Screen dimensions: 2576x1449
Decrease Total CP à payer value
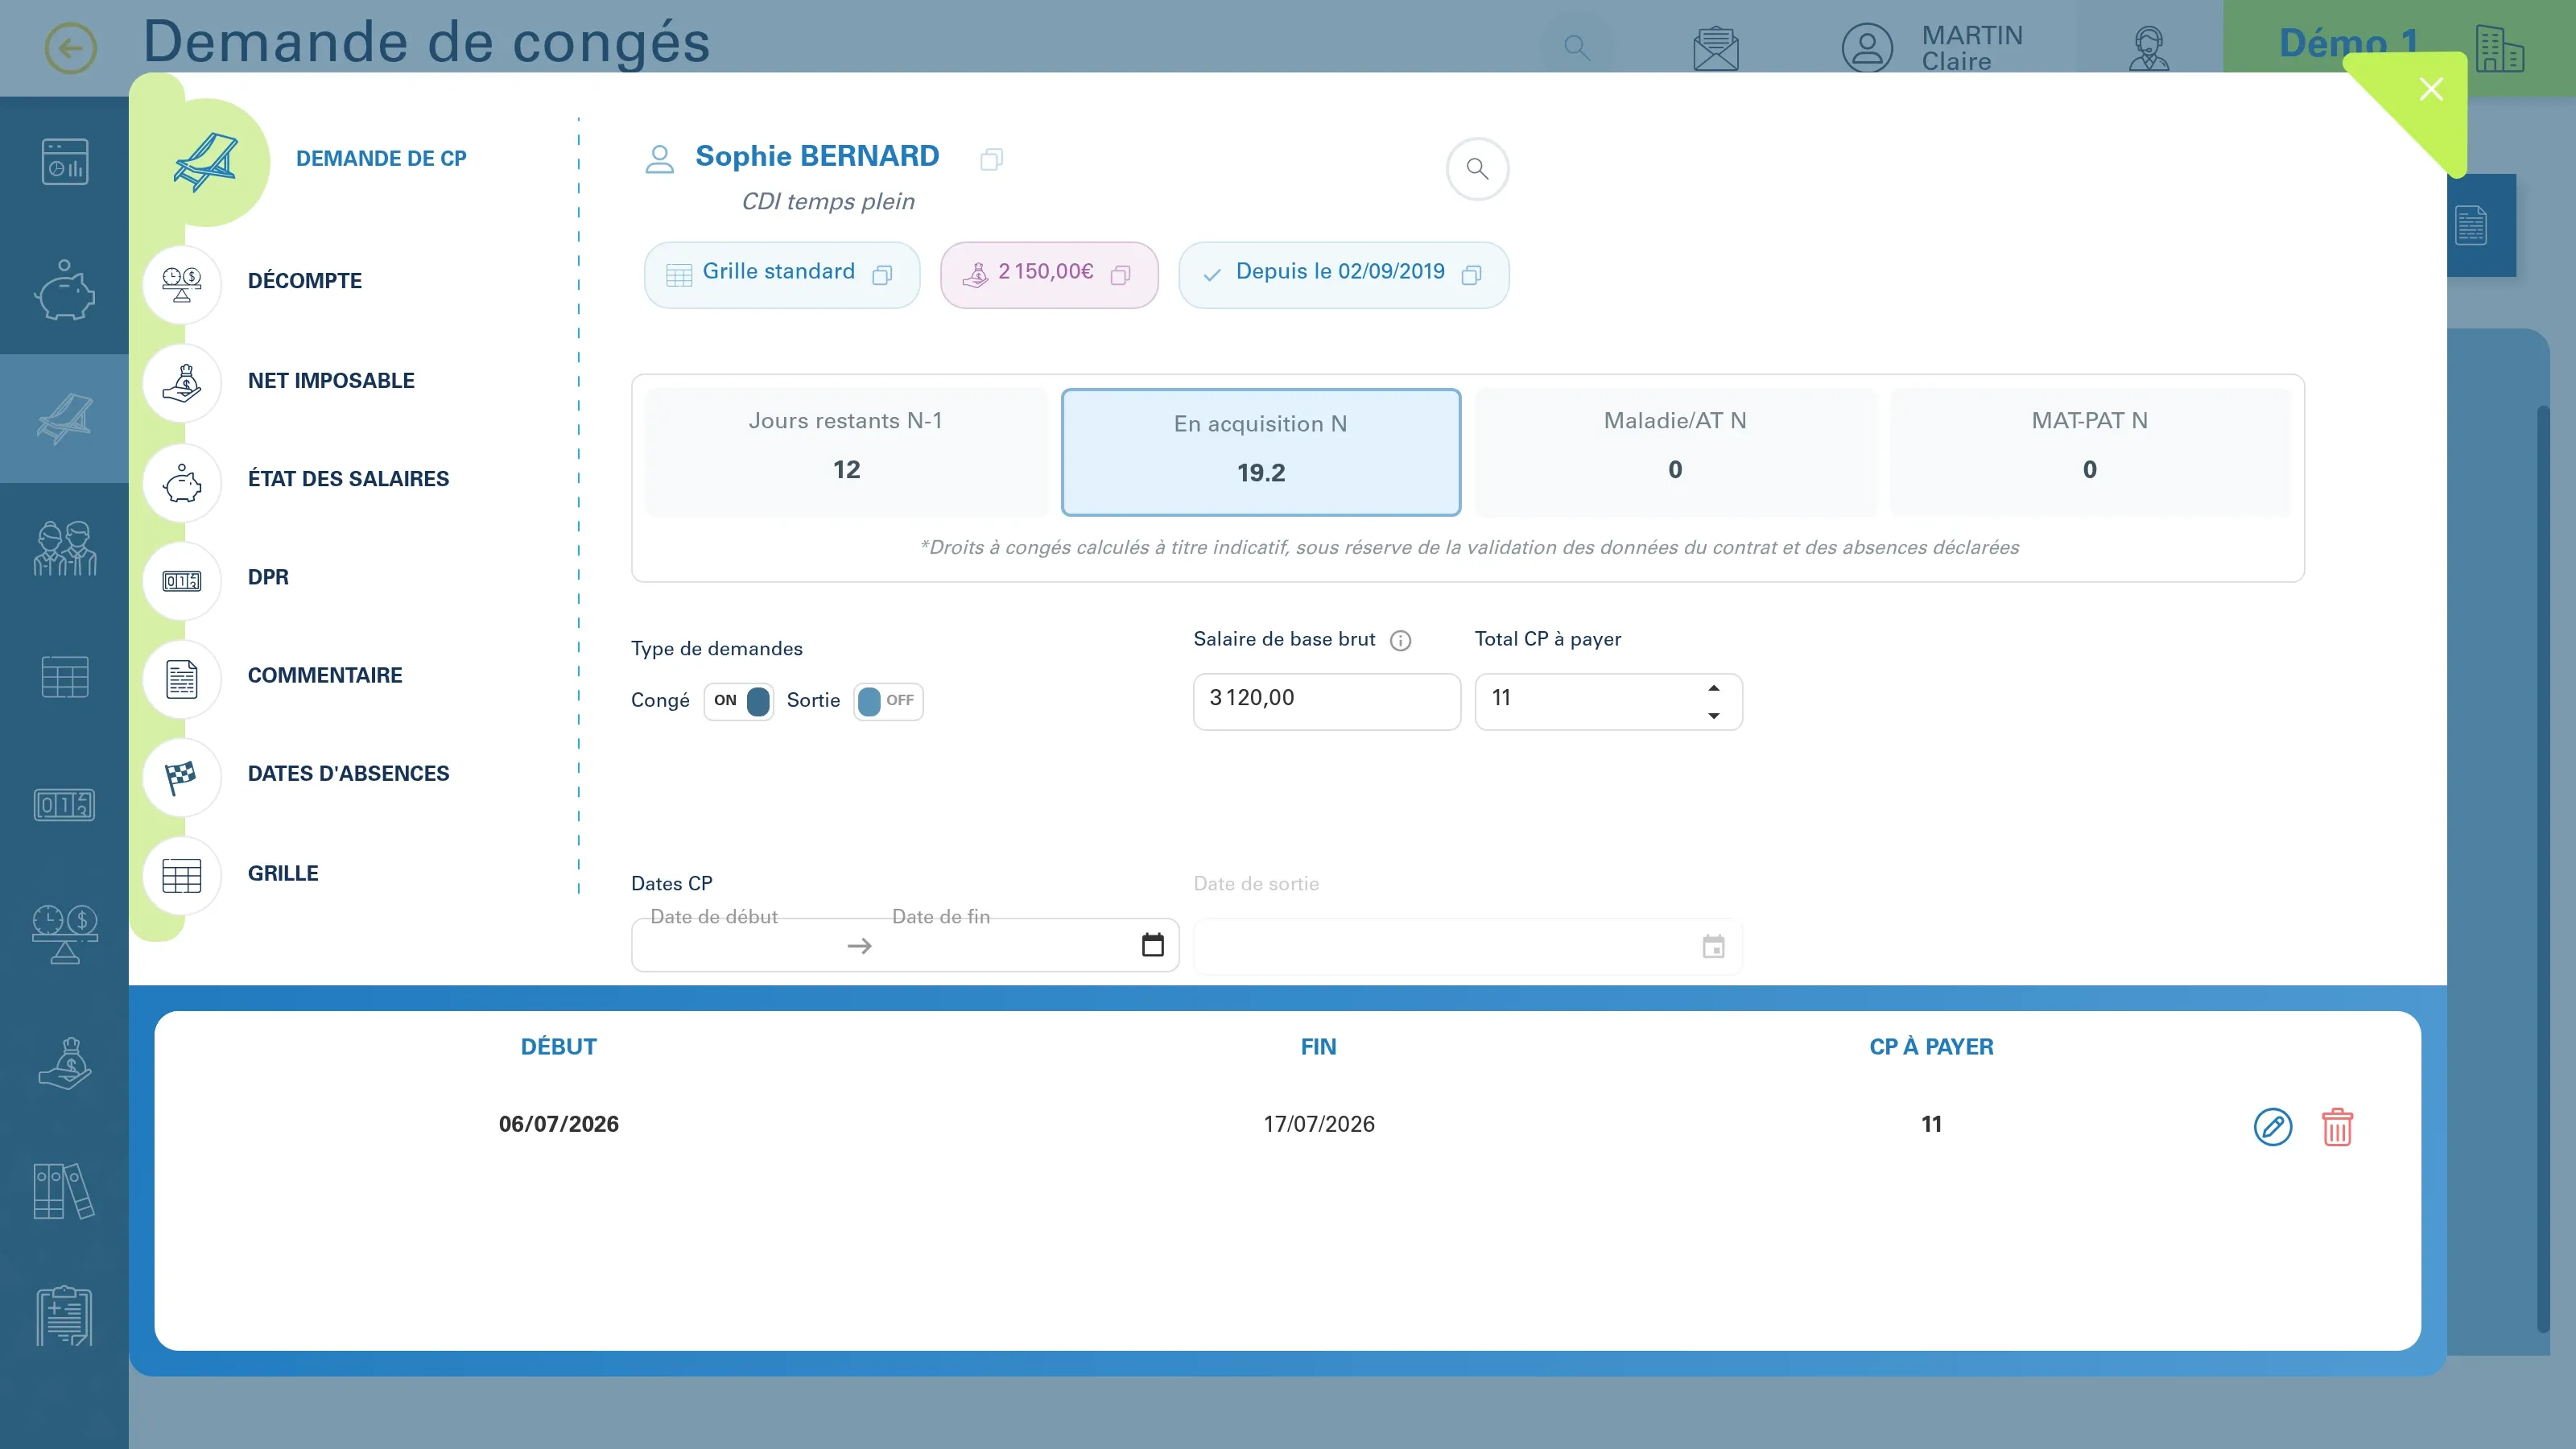[1714, 716]
